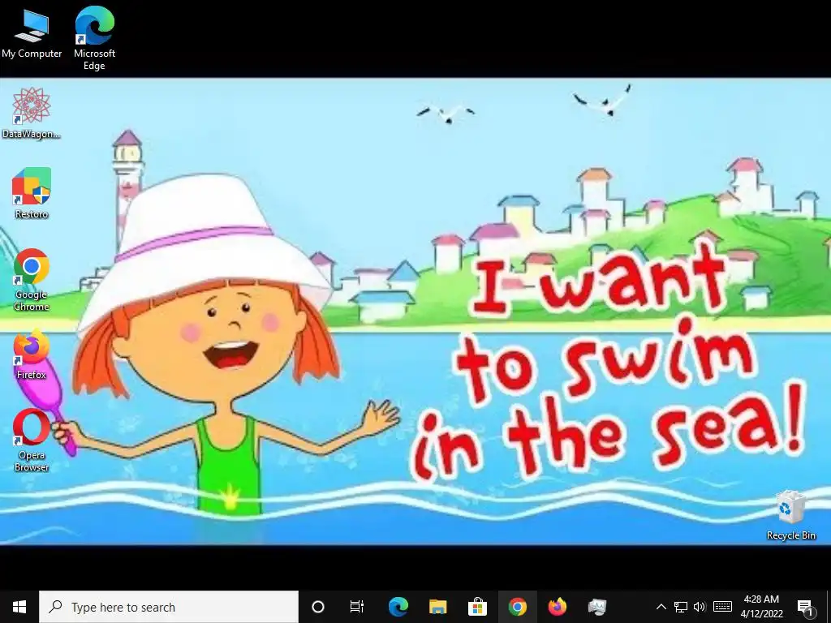Select the Recycle Bin icon
Screen dimensions: 831x623
(x=790, y=515)
